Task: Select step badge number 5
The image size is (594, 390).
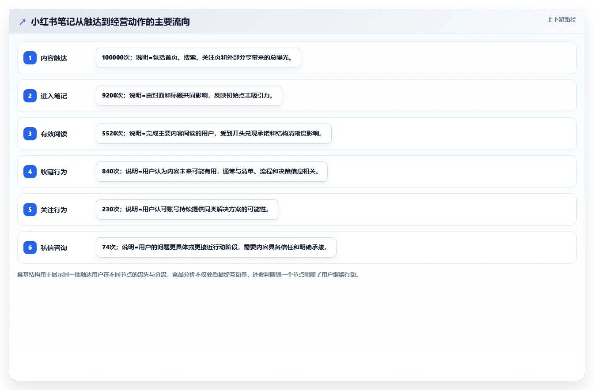Action: 30,210
